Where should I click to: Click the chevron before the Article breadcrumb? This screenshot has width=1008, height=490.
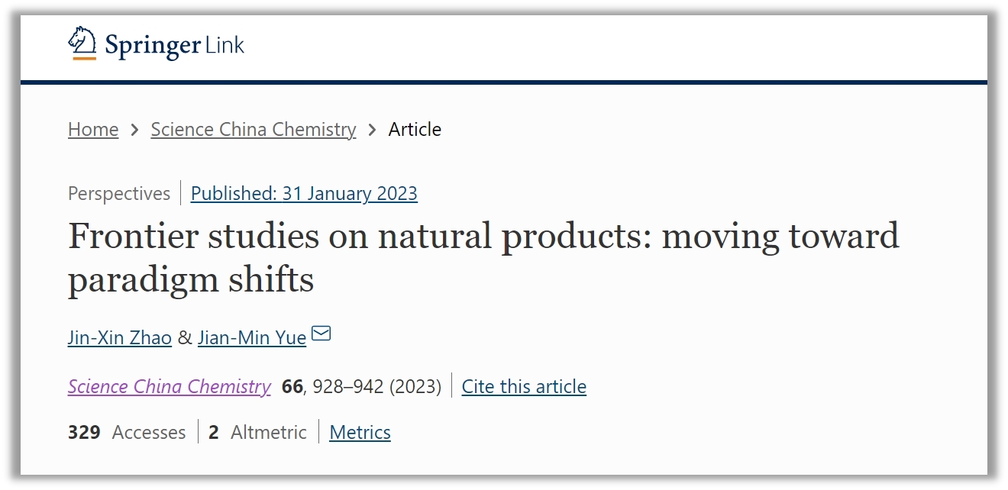(372, 130)
